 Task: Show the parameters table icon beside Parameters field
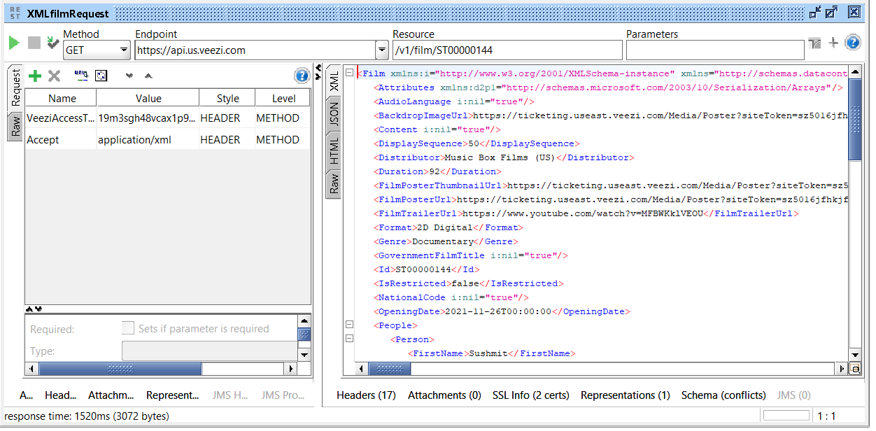814,43
